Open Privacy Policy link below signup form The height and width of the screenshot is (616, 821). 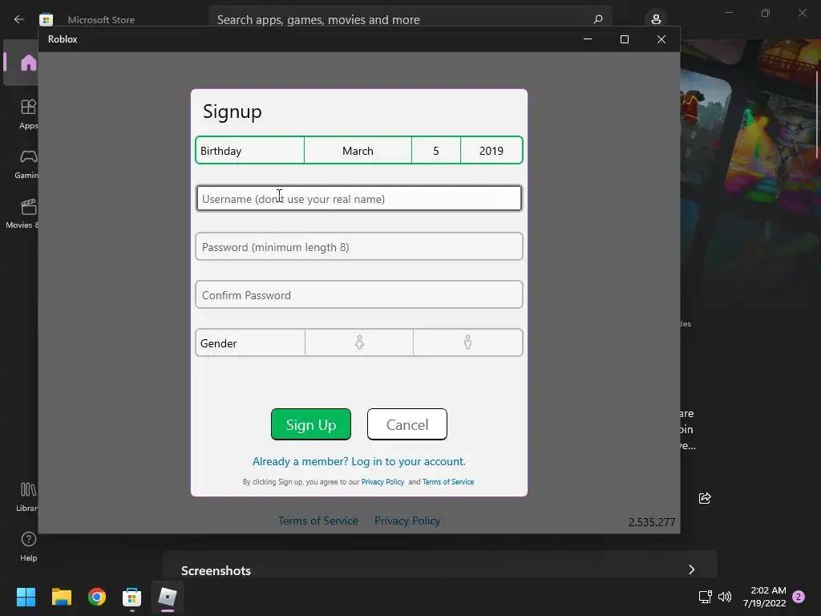(x=407, y=521)
